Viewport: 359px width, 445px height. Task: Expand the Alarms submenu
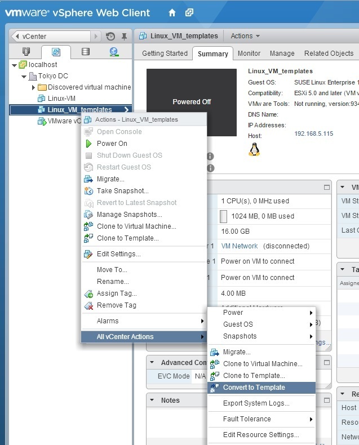coord(144,321)
